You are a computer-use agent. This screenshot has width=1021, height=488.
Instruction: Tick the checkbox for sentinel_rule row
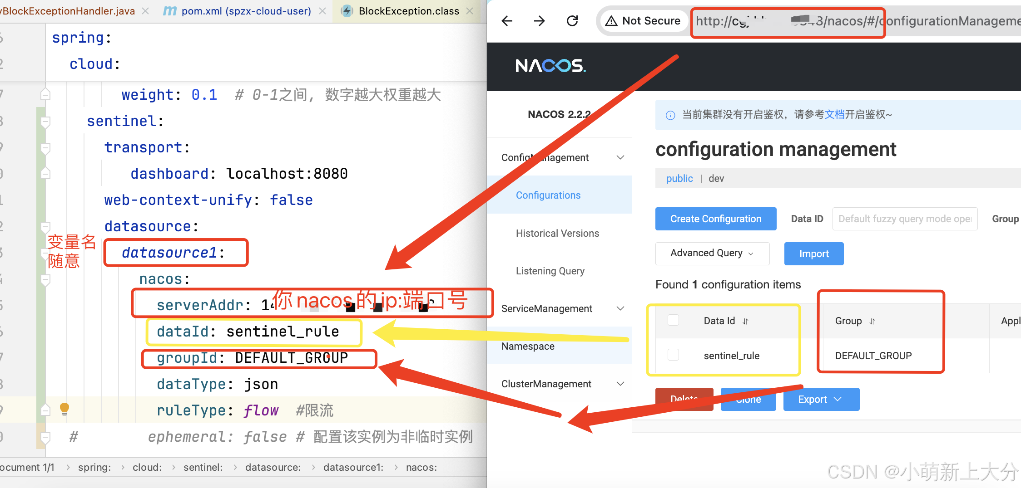coord(673,355)
